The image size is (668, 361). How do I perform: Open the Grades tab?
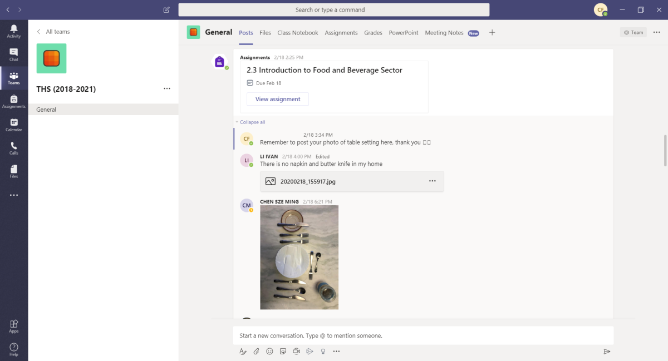pos(373,33)
